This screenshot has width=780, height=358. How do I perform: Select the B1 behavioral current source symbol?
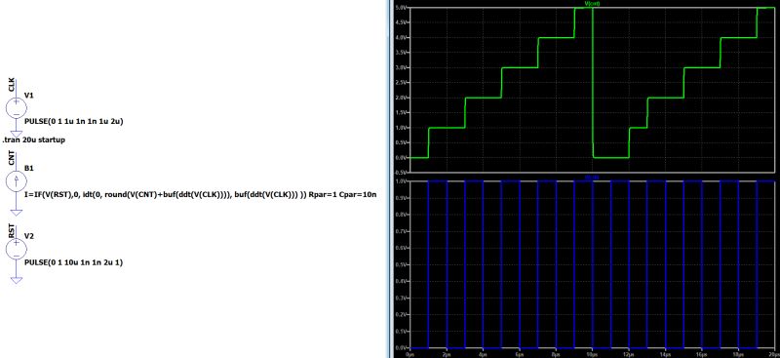point(17,181)
